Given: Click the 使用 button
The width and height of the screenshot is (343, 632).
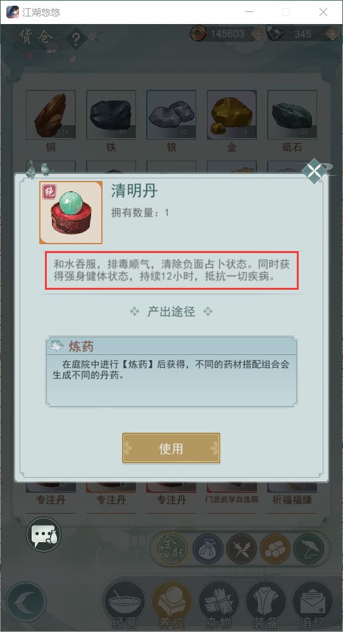Looking at the screenshot, I should tap(171, 448).
